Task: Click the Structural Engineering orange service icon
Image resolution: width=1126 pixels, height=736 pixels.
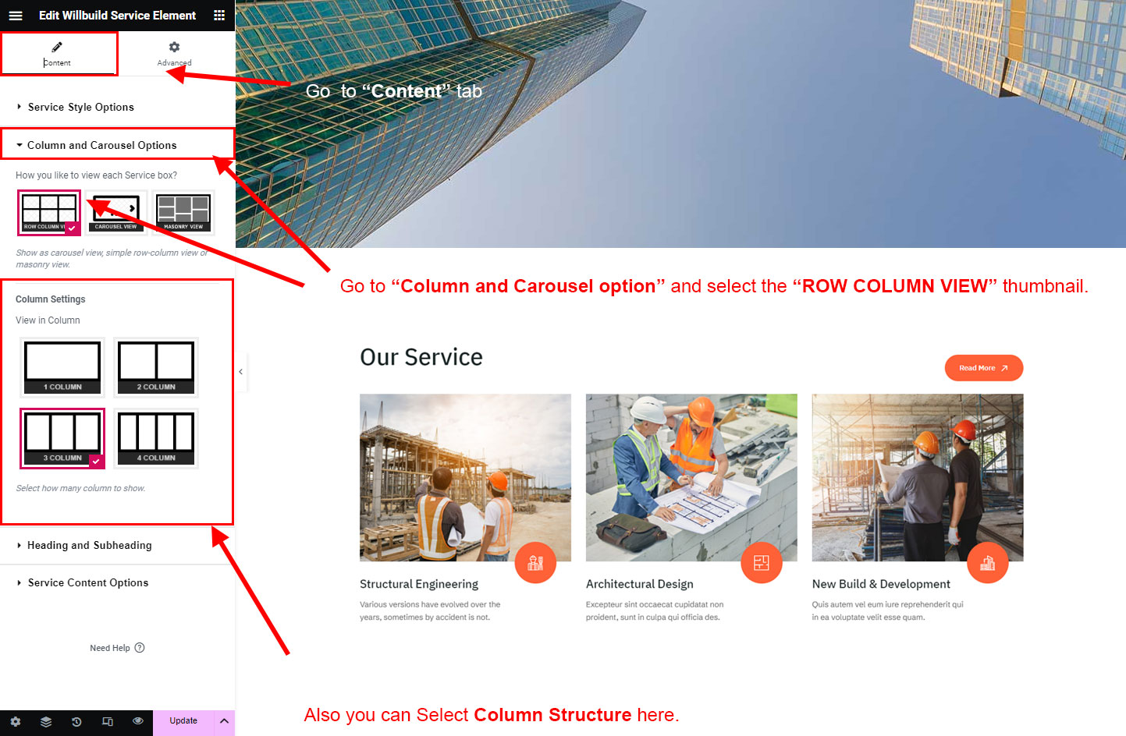Action: click(x=535, y=562)
